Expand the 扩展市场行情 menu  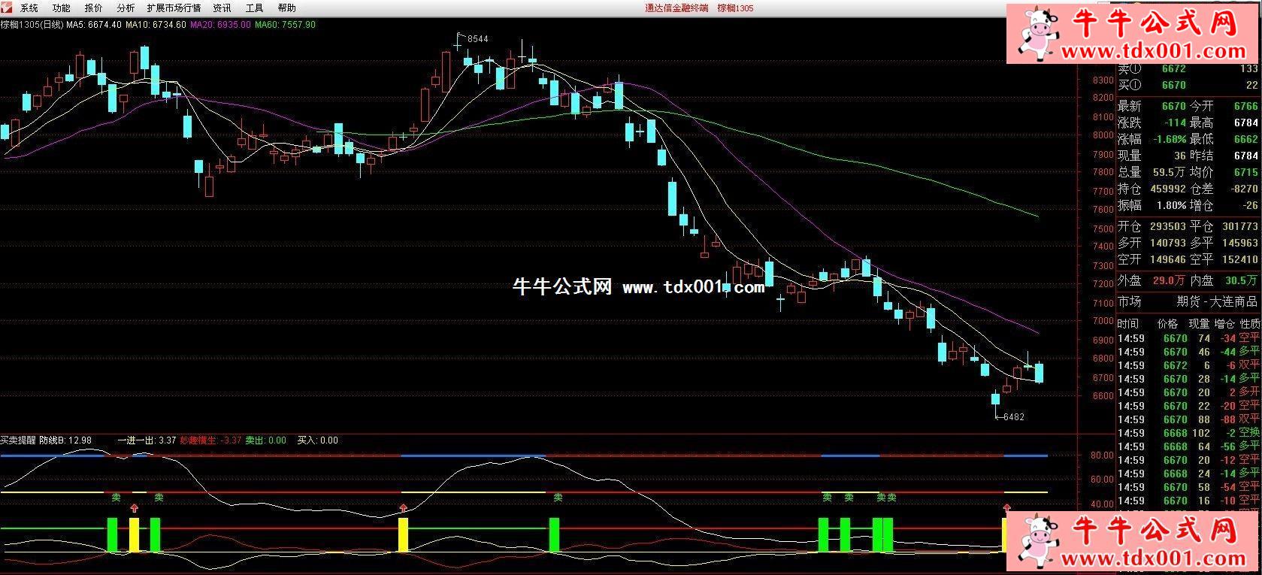coord(174,8)
